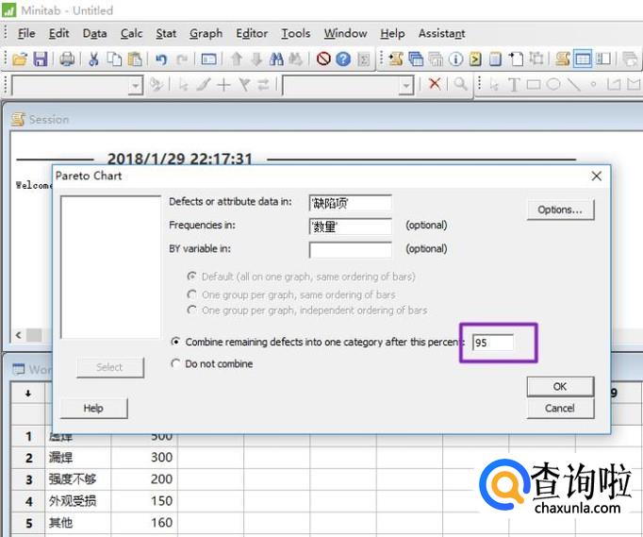This screenshot has height=537, width=643.
Task: Show Session folder toolbar icon
Action: tap(396, 59)
